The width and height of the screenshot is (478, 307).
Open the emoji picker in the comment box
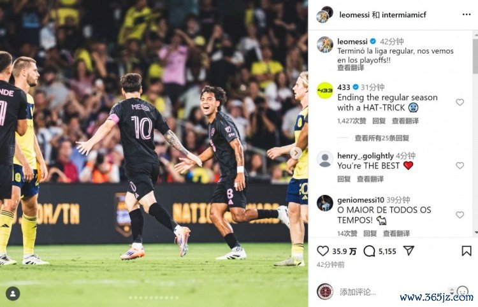[x=463, y=292]
